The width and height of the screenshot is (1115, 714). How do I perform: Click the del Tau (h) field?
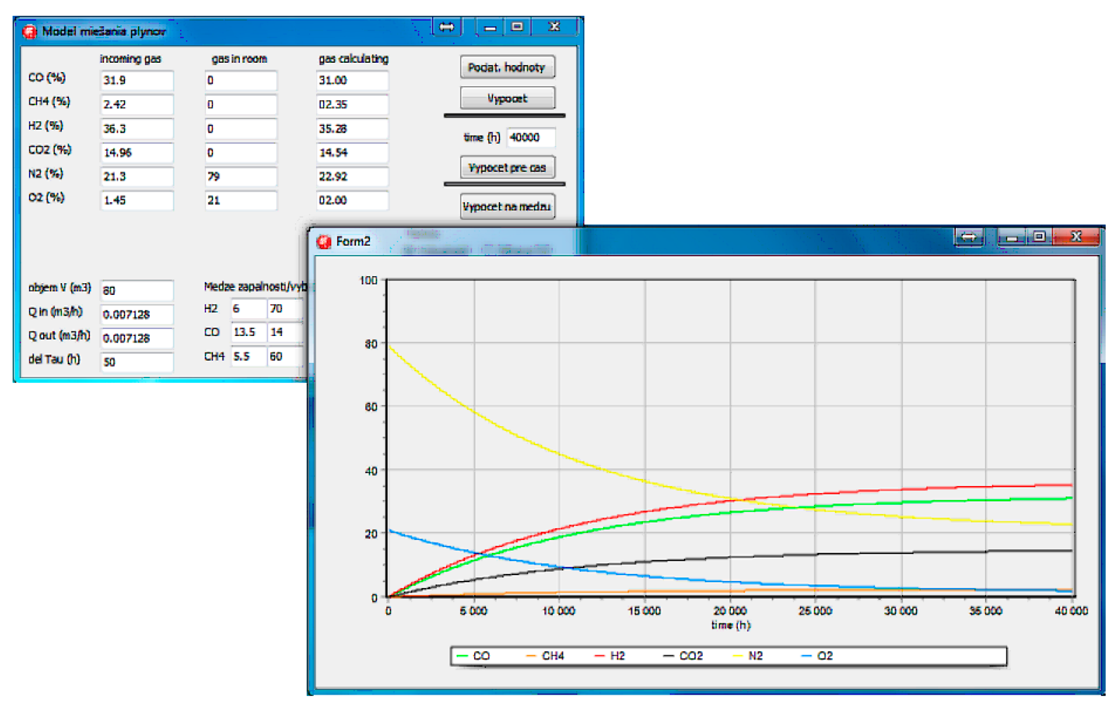click(137, 362)
